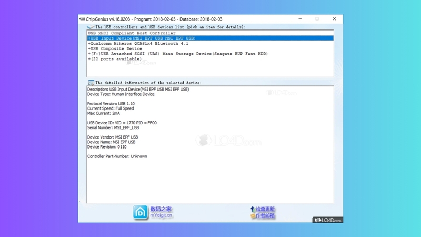Click Device Revision: 0110 line
This screenshot has height=237, width=421.
coord(107,147)
